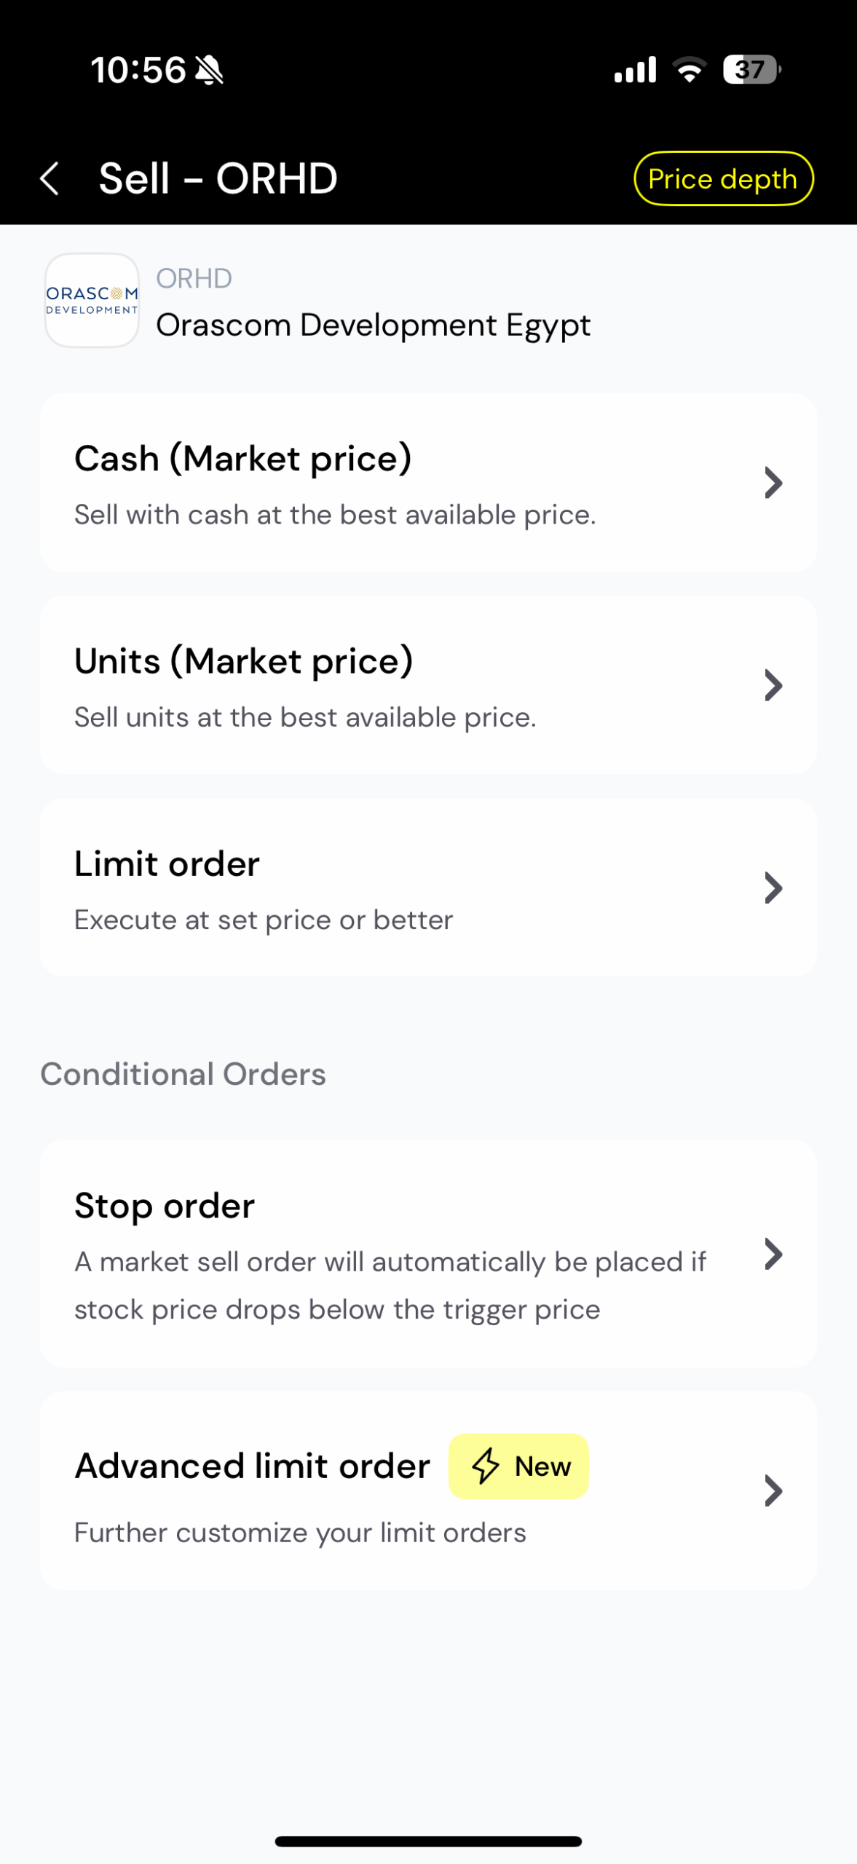857x1864 pixels.
Task: Open Limit order chevron arrow
Action: pos(773,888)
